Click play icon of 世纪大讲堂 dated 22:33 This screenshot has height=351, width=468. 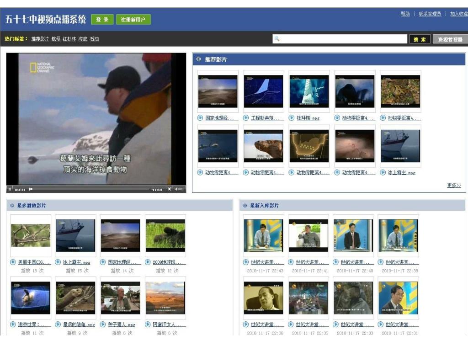(335, 324)
